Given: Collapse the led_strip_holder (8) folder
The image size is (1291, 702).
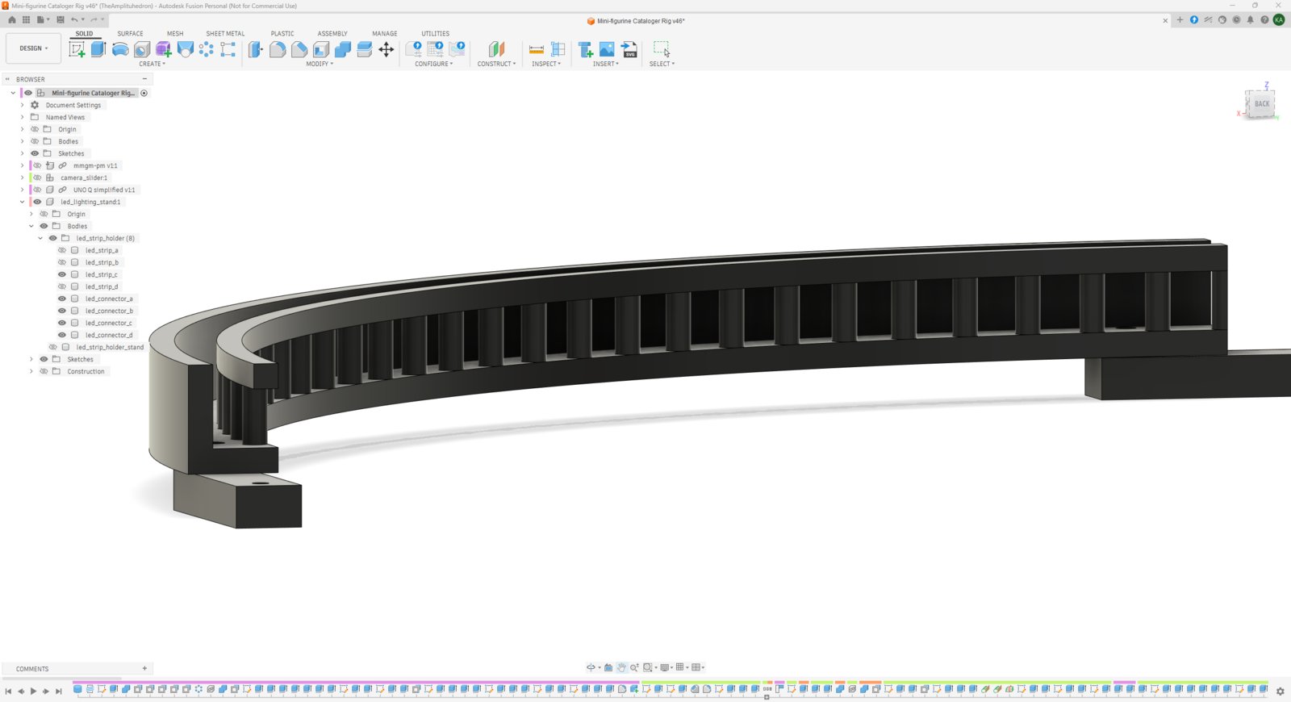Looking at the screenshot, I should [40, 238].
